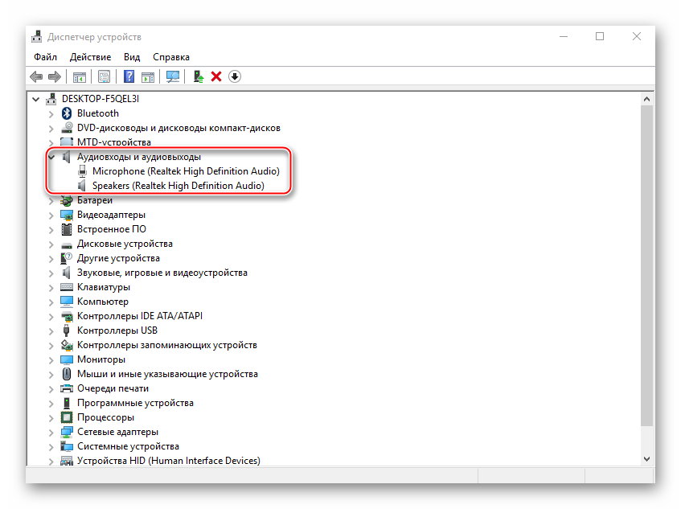Viewport: 681px width, 509px height.
Task: Select Speakers (Realtek High Definition Audio)
Action: 178,186
